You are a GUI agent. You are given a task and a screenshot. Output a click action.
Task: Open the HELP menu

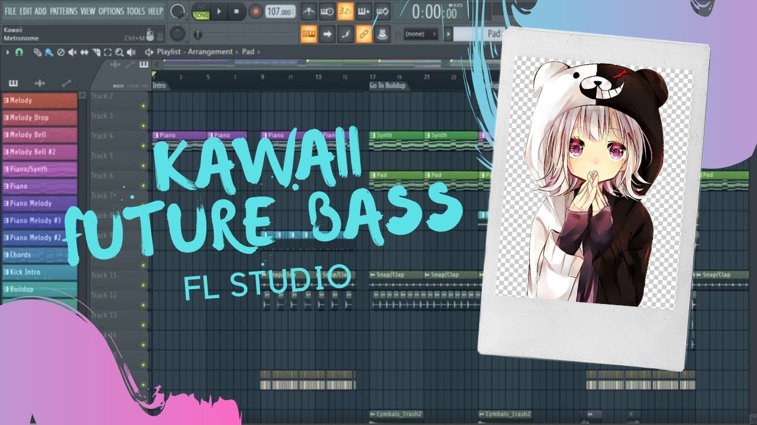[156, 11]
